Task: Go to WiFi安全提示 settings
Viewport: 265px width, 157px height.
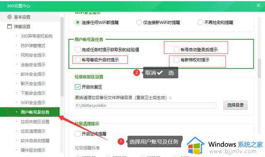Action: click(x=33, y=103)
